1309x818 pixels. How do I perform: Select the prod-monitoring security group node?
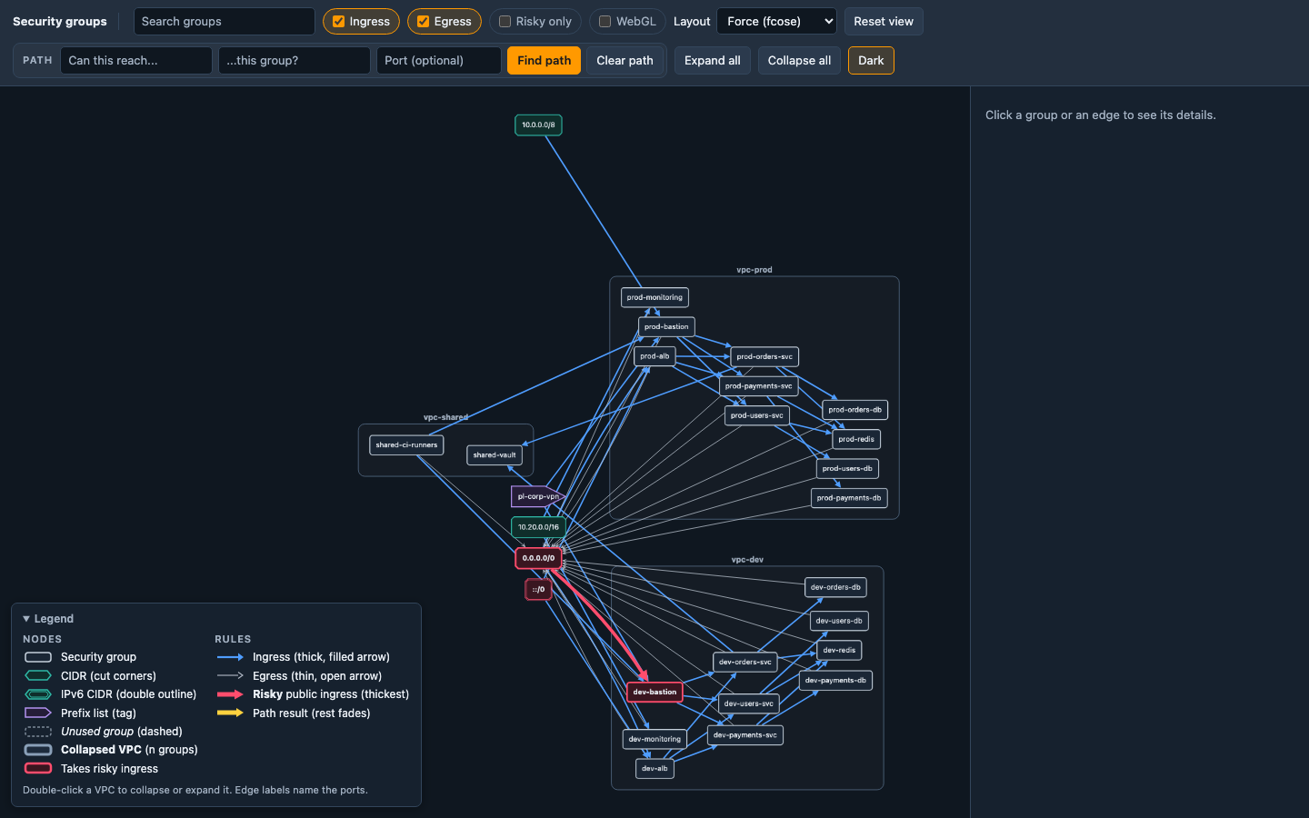[x=654, y=297]
